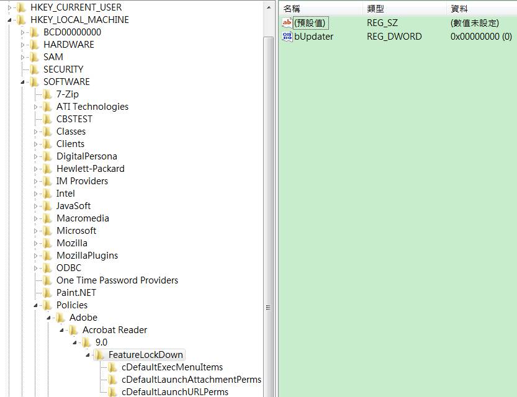Click the SECURITY key folder icon
This screenshot has height=397, width=517.
pos(34,69)
